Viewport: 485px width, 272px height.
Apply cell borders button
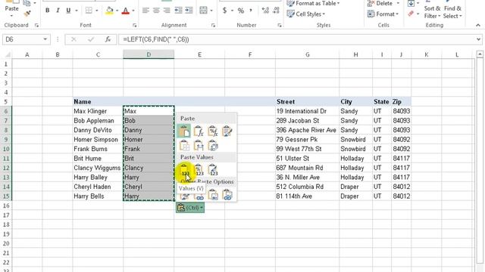89,11
